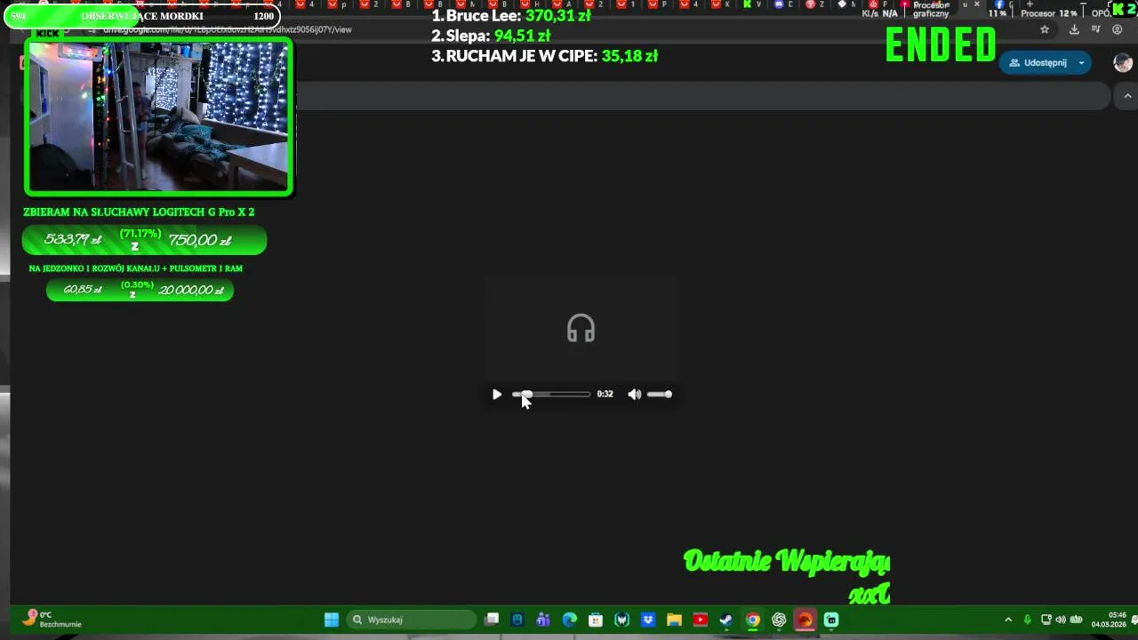Open network settings from the tray

tap(1046, 620)
